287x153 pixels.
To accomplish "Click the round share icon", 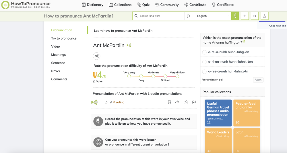I will (97, 56).
